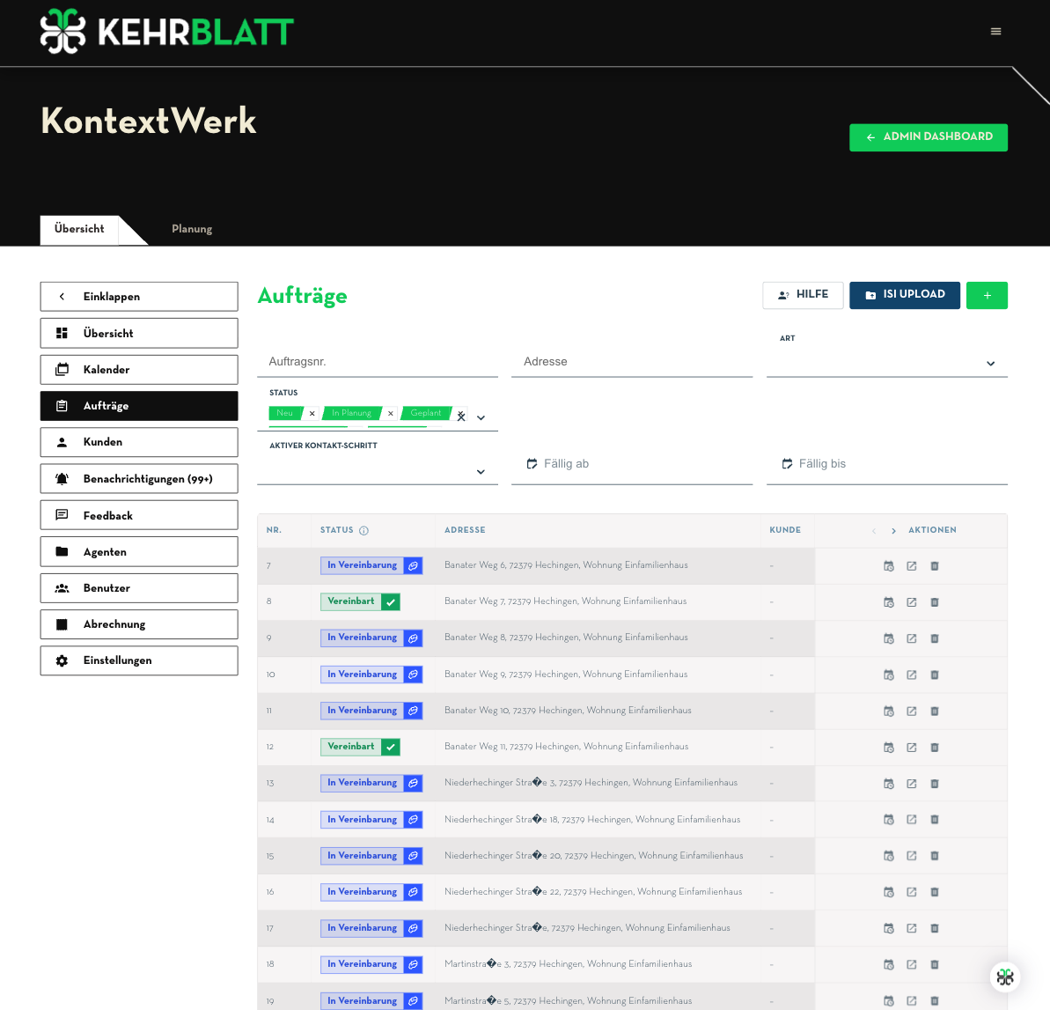Viewport: 1050px width, 1010px height.
Task: Remove the Neu status filter chip
Action: [312, 414]
